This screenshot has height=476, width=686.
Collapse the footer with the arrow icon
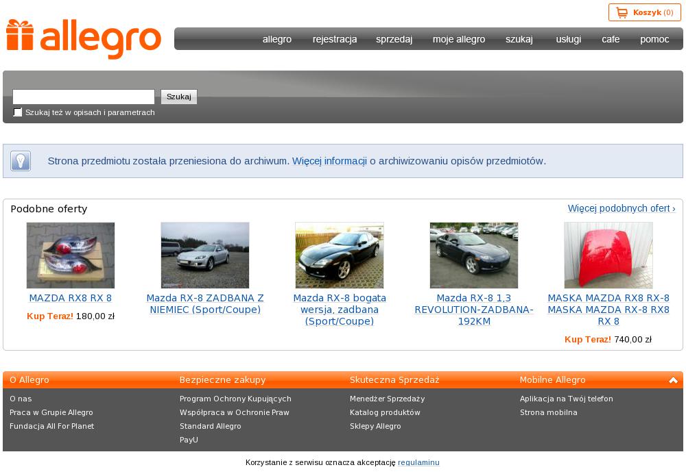pos(674,380)
